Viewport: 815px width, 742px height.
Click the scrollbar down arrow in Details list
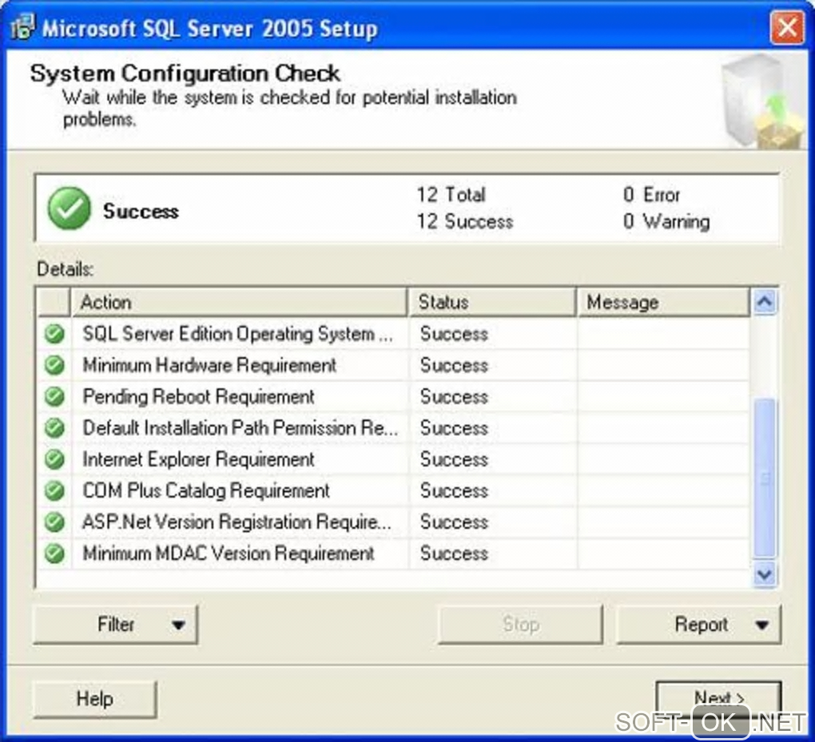[x=765, y=574]
